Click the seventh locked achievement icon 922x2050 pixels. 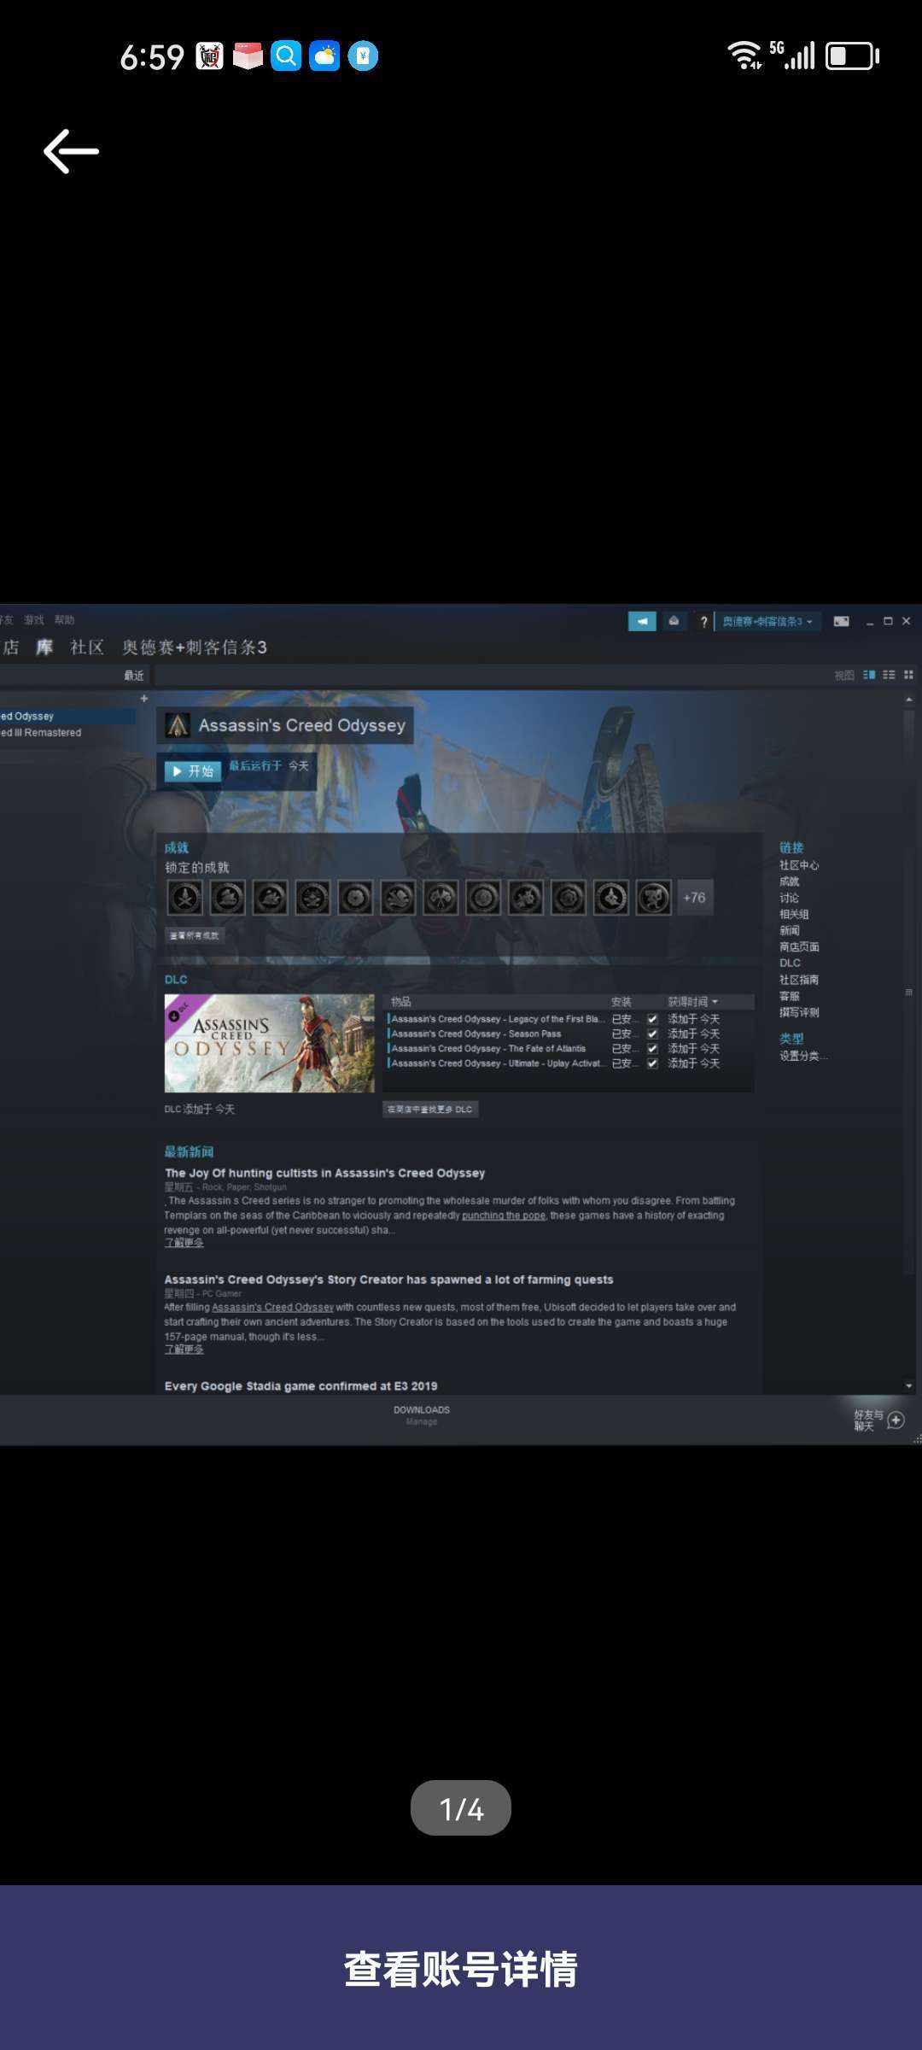[x=441, y=898]
